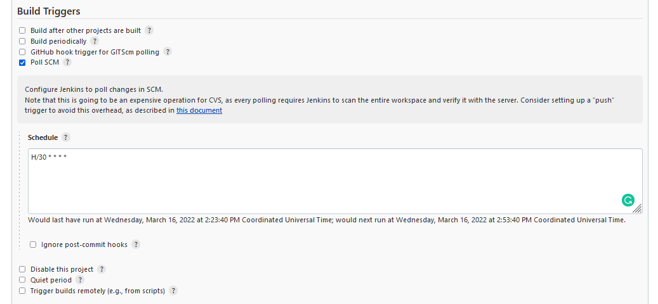658x304 pixels.
Task: Click help icon beside Ignore post-commit hooks
Action: click(136, 244)
